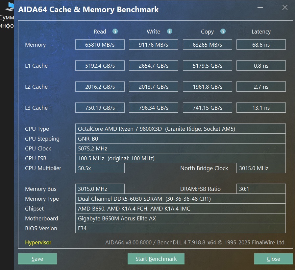Click the Memory row label
This screenshot has height=270, width=295.
tap(36, 45)
